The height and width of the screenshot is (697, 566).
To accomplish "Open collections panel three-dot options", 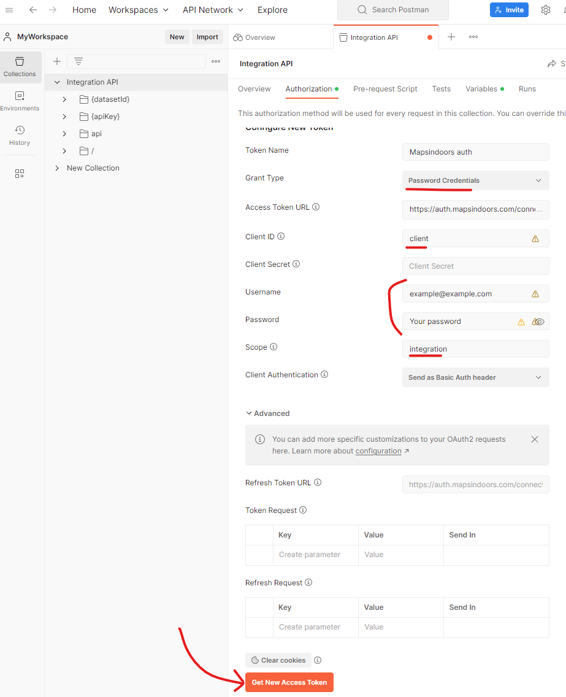I will coord(216,61).
